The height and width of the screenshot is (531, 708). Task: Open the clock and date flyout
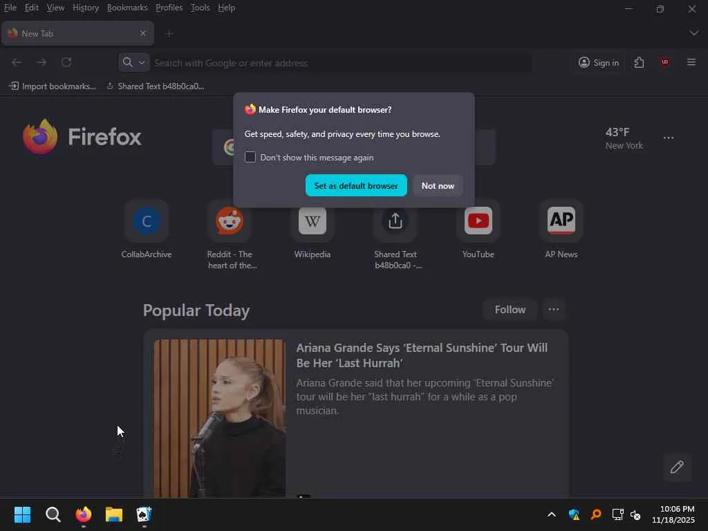click(x=673, y=514)
